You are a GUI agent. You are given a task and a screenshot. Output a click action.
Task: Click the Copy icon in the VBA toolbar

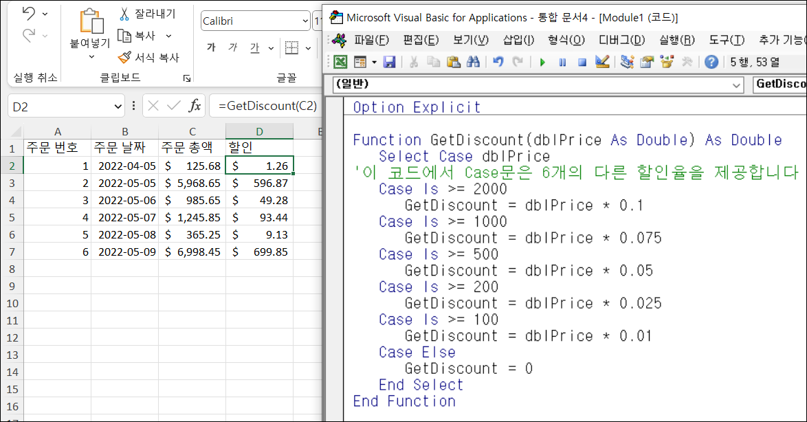(433, 63)
